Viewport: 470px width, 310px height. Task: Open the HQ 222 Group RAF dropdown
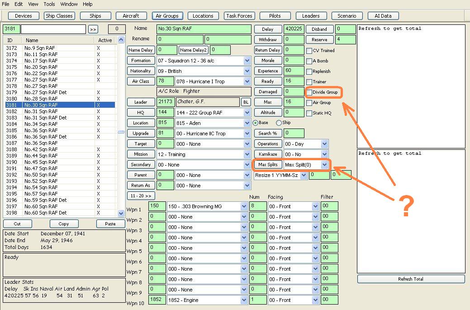tap(247, 113)
